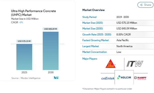
Task: Select the 2025 bar in chart
Action: (24, 57)
